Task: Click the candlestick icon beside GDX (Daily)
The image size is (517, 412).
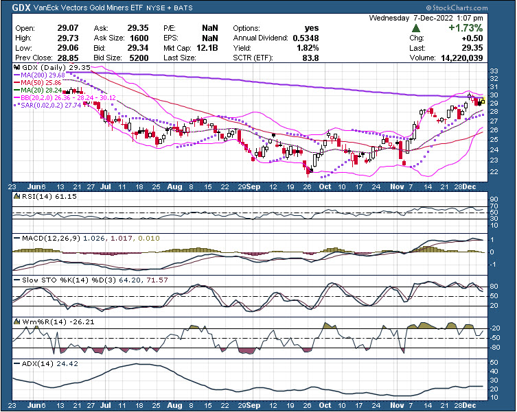Action: tap(16, 67)
